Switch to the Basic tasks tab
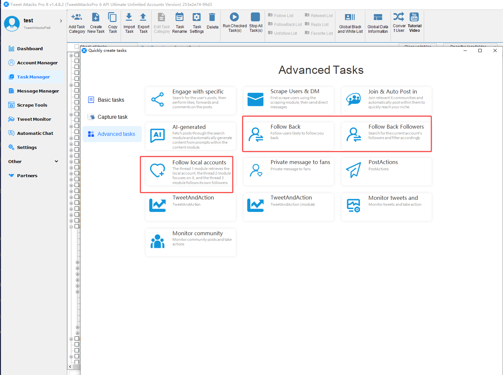The height and width of the screenshot is (375, 503). coord(112,100)
